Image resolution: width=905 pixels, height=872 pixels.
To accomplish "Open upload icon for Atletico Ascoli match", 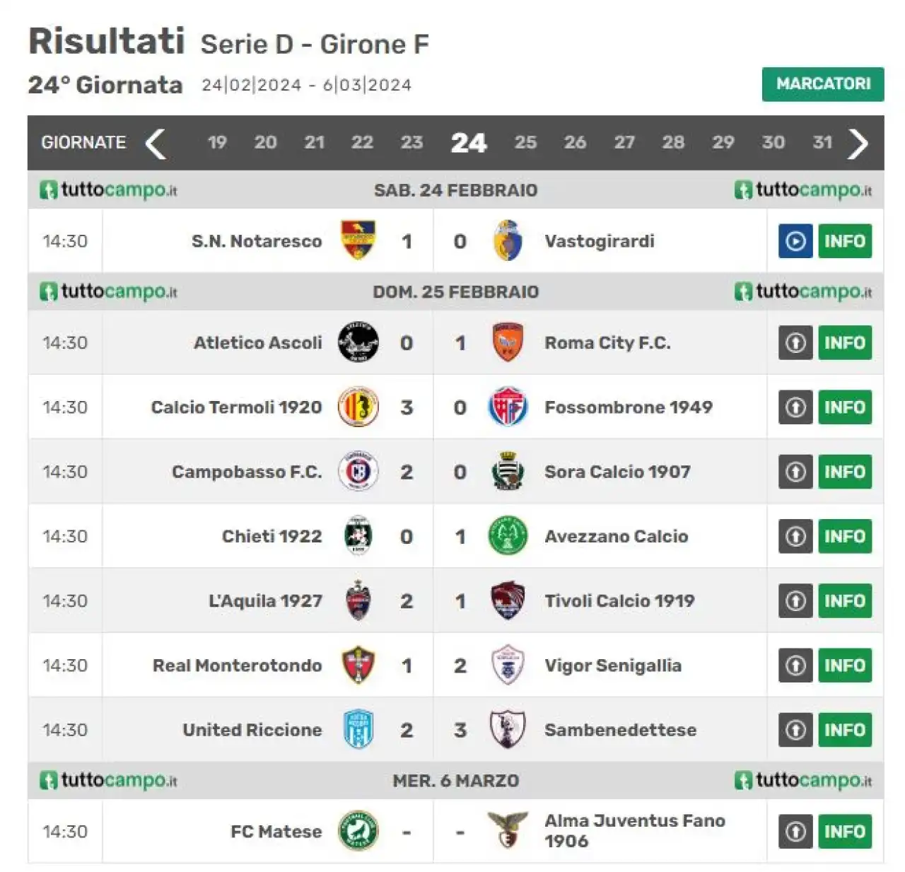I will tap(795, 343).
